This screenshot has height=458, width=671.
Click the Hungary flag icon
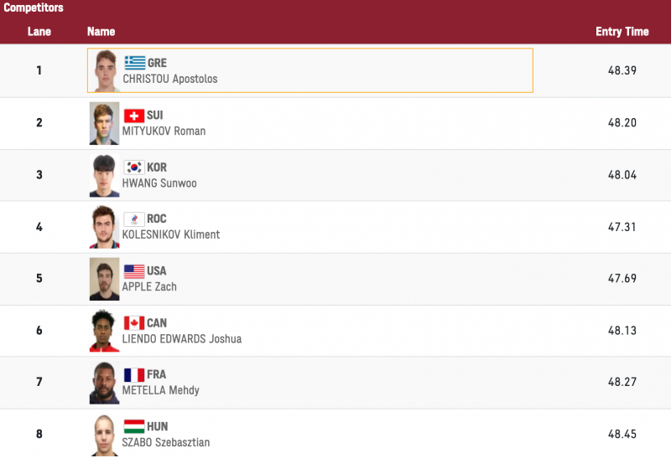[134, 426]
